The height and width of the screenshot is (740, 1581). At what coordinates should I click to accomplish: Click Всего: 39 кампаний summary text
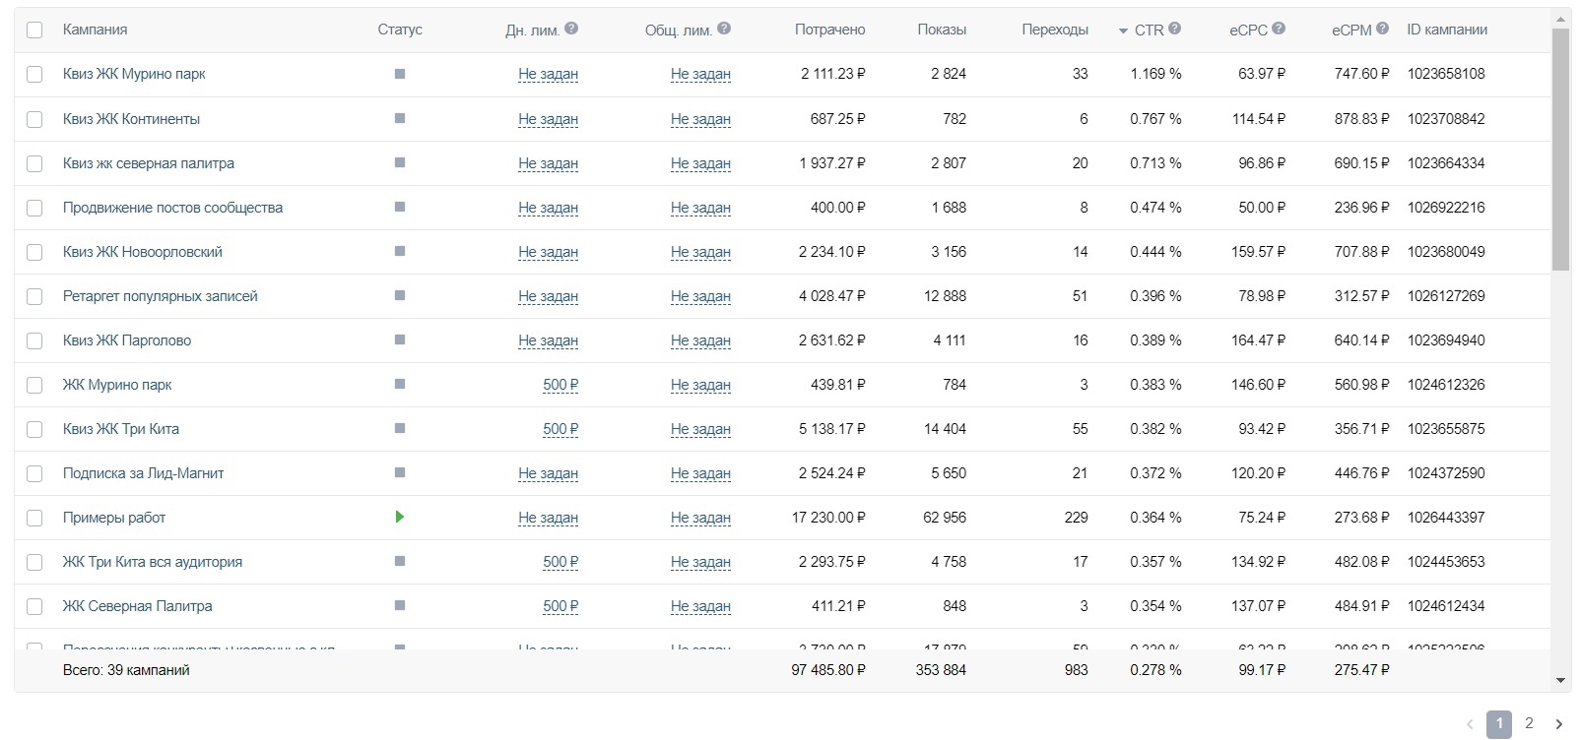tap(126, 670)
